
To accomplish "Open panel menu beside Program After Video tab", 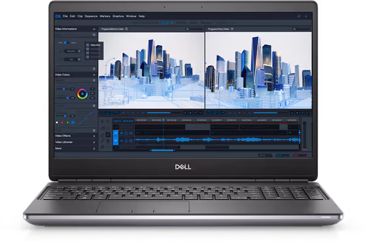I will [232, 29].
